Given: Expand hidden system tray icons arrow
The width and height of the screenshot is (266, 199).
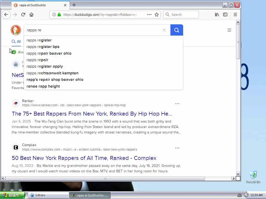Looking at the screenshot, I should [x=246, y=195].
